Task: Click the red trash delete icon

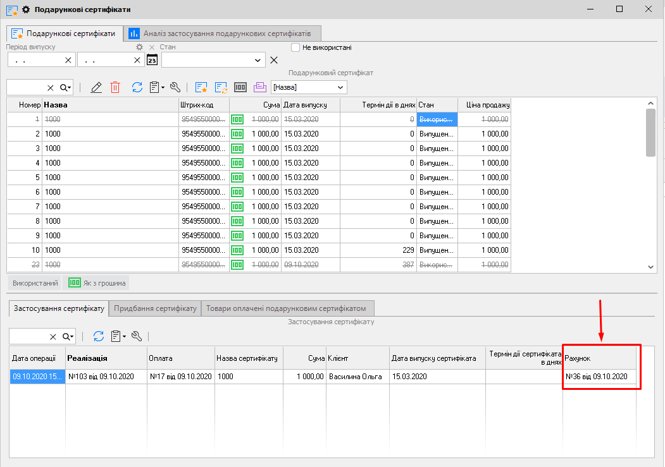Action: point(115,87)
